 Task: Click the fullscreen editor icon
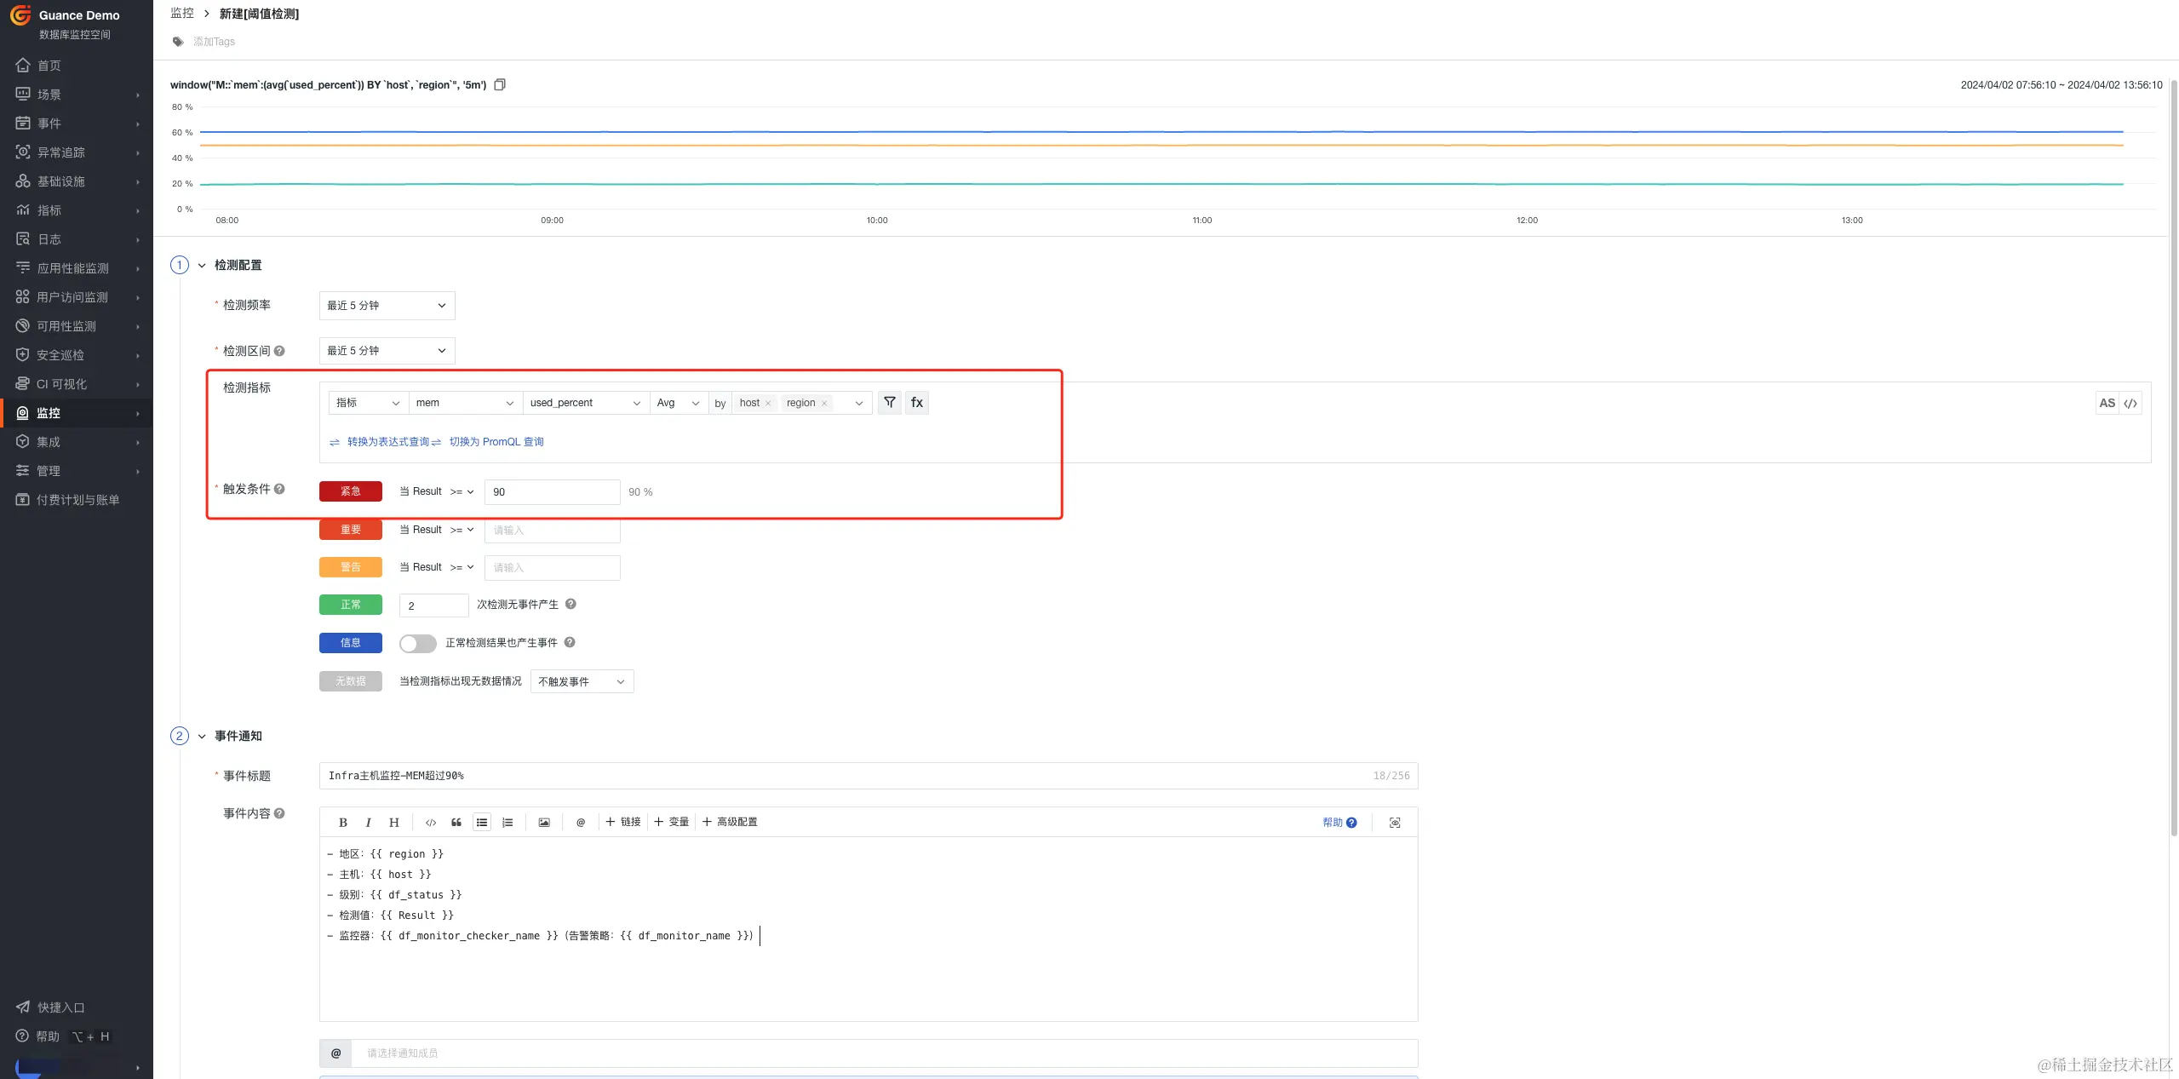click(x=1395, y=823)
